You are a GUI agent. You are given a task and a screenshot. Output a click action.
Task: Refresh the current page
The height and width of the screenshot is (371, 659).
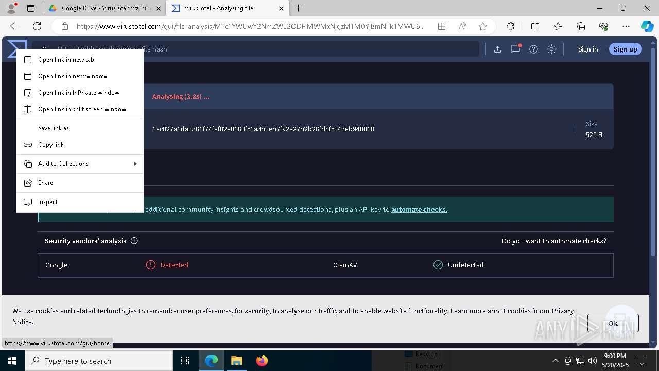click(37, 26)
